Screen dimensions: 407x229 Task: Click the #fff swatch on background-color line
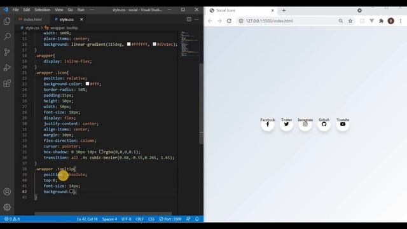point(88,84)
